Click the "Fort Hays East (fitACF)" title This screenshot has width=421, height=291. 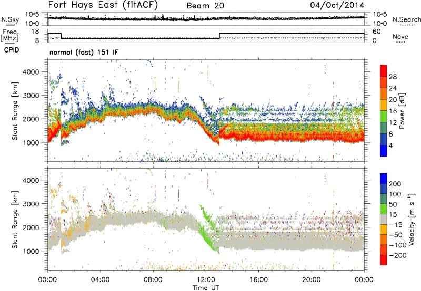[x=103, y=5]
